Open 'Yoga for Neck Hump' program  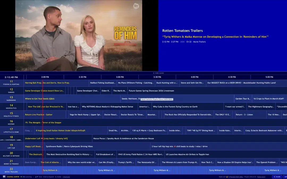(86, 115)
